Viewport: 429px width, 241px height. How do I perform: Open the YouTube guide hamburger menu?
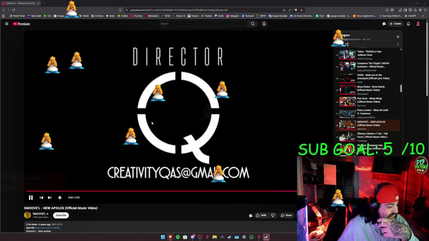coord(6,24)
